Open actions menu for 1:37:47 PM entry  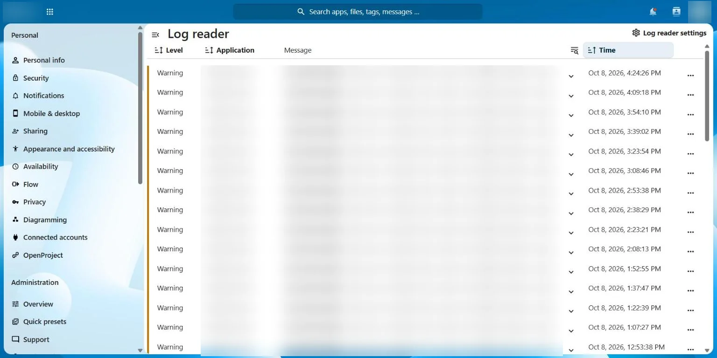point(691,291)
